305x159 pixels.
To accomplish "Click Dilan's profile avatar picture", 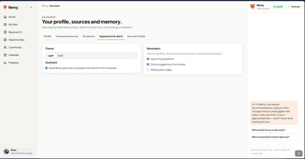I will click(x=6, y=151).
